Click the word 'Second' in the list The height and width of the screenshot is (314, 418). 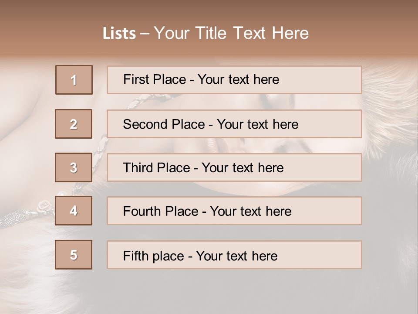[145, 124]
